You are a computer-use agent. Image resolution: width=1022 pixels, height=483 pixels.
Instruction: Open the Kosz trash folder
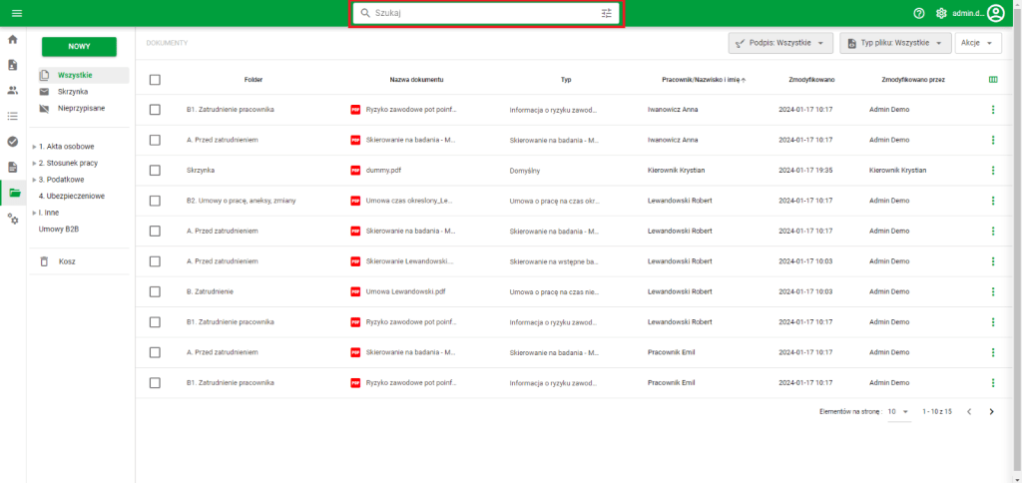tap(67, 261)
